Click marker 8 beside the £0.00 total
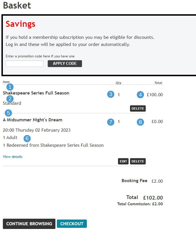The image size is (196, 237). click(140, 122)
